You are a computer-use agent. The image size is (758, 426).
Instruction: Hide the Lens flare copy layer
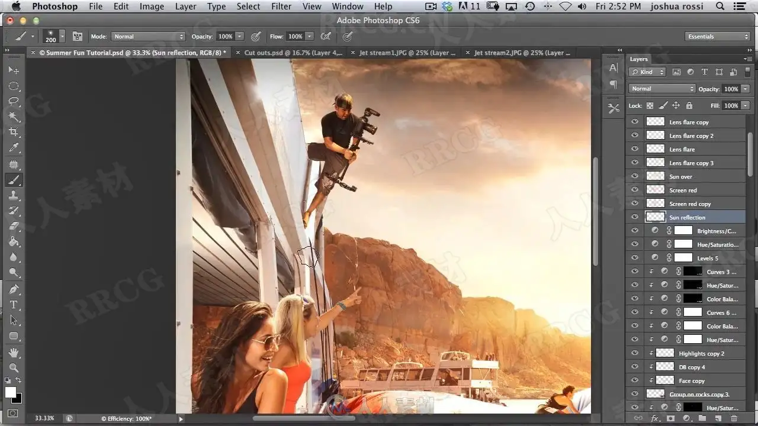[635, 122]
